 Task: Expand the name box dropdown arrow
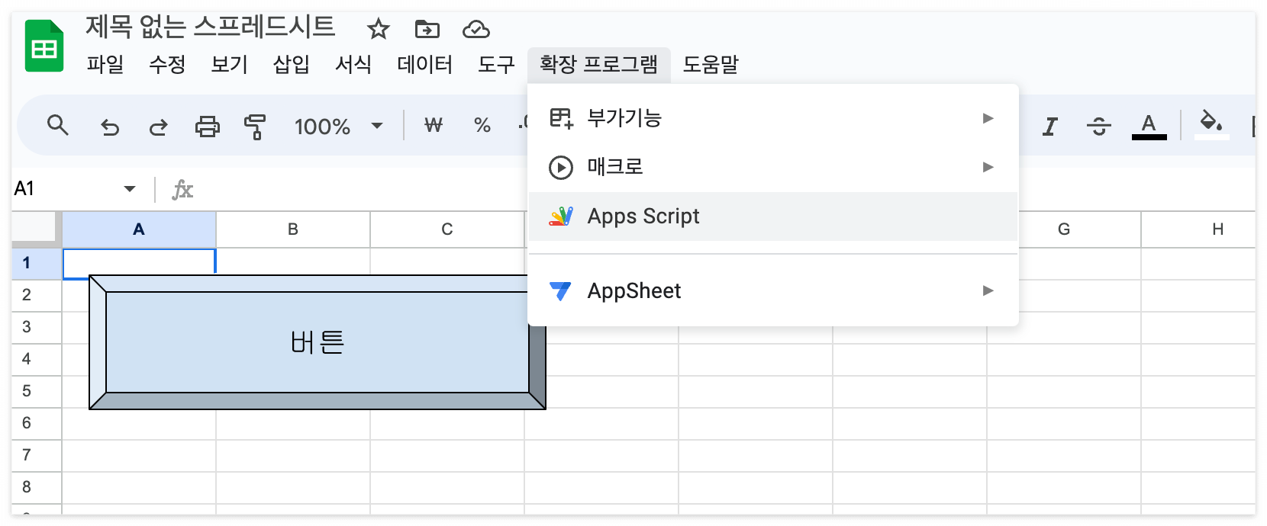(x=130, y=188)
